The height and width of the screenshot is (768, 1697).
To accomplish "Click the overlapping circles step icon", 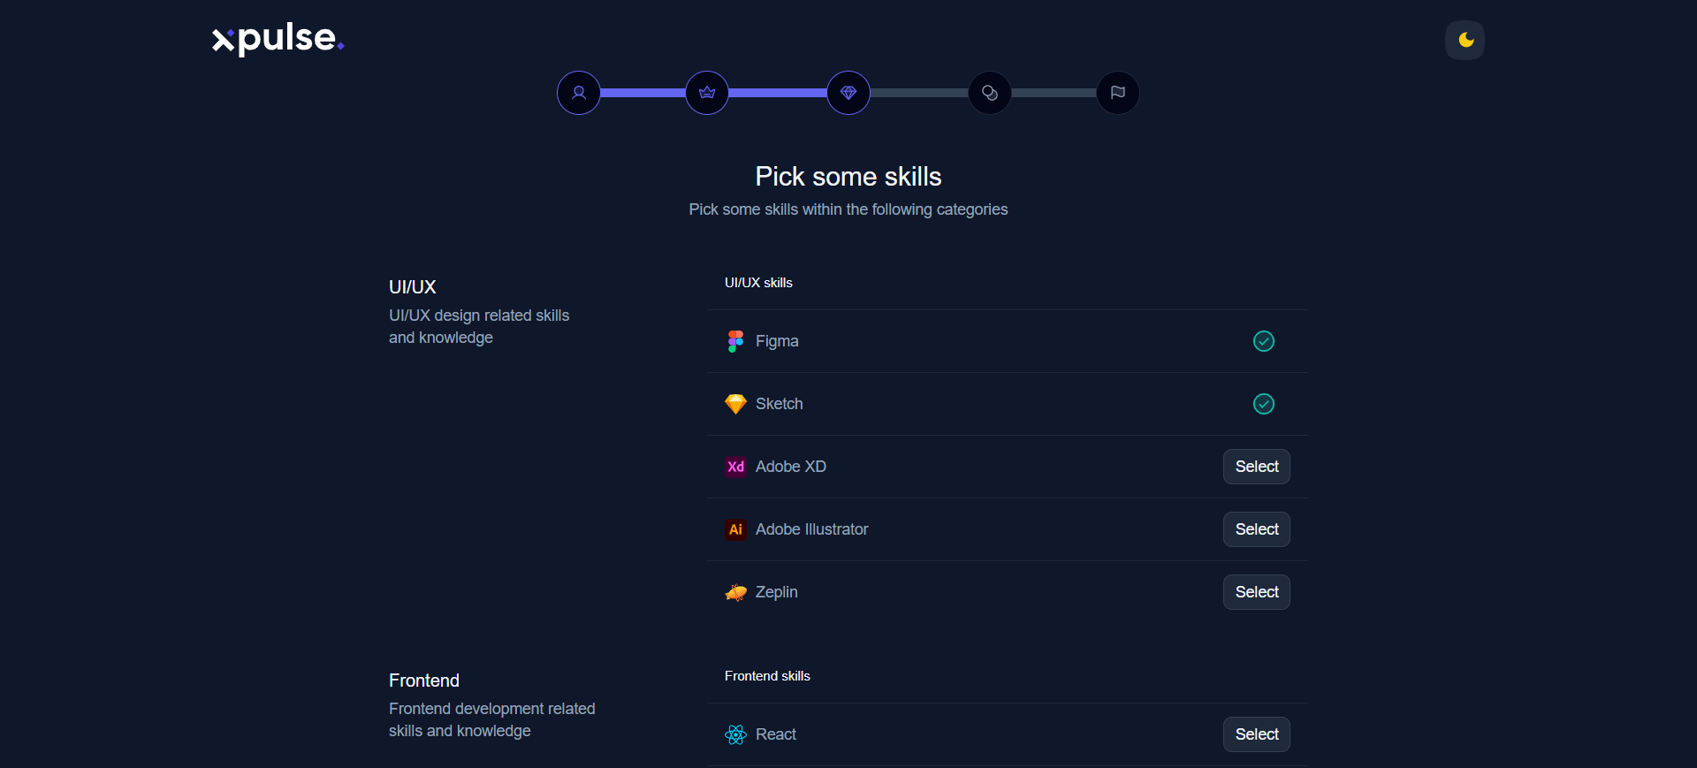I will (990, 93).
